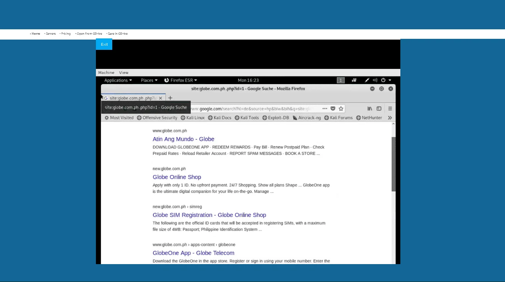Open the volume speaker icon
Viewport: 505px width, 282px height.
pyautogui.click(x=375, y=80)
